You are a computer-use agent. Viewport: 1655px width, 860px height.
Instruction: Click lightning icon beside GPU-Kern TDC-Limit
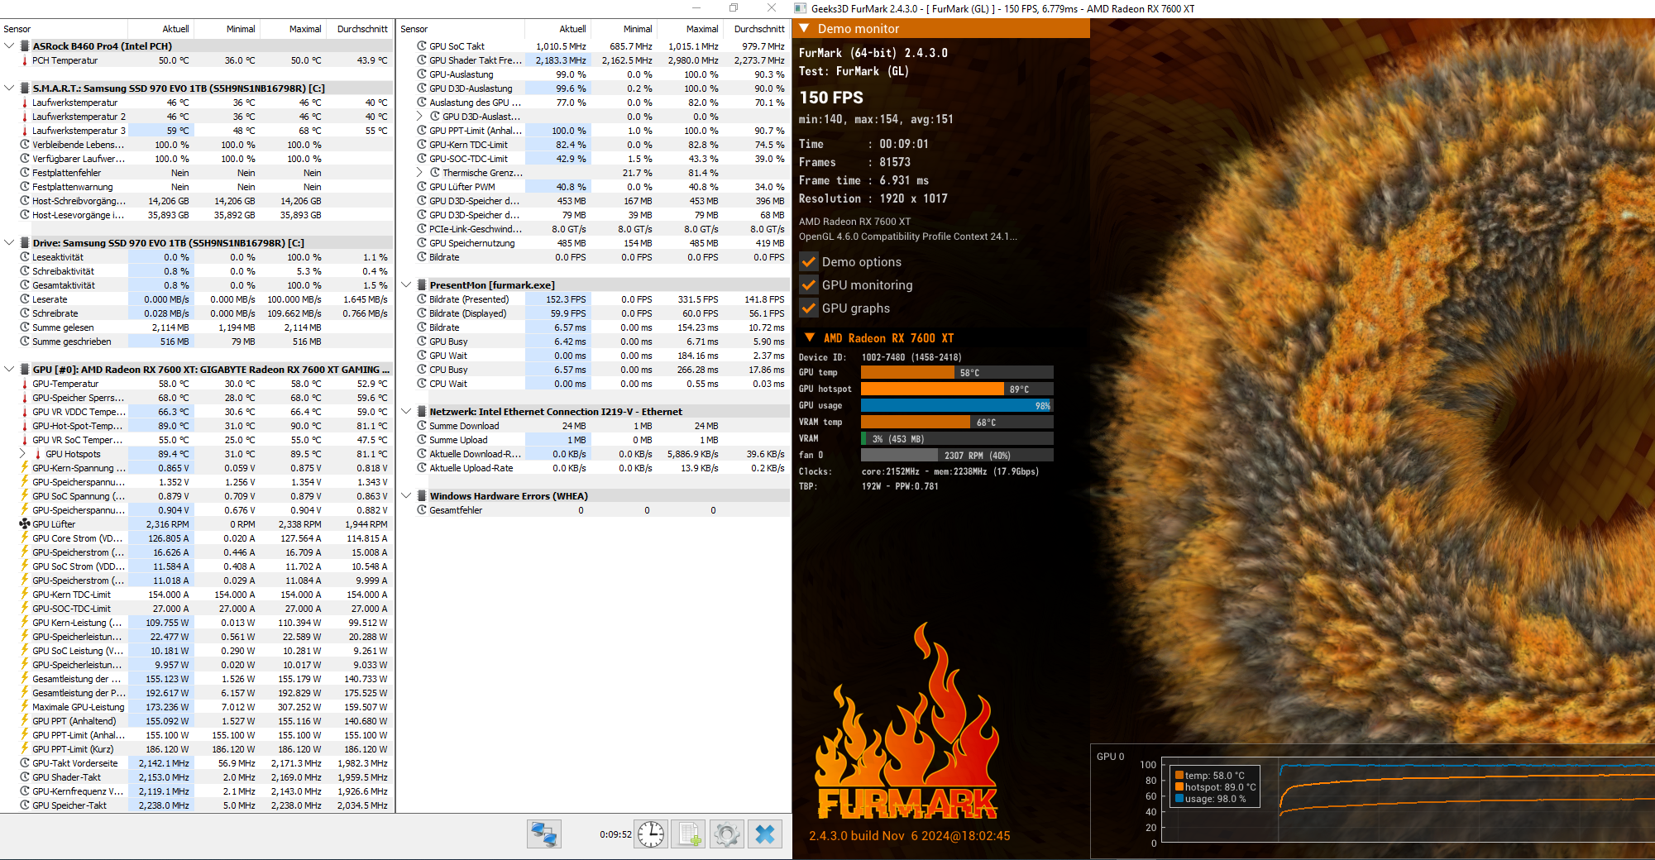click(25, 595)
